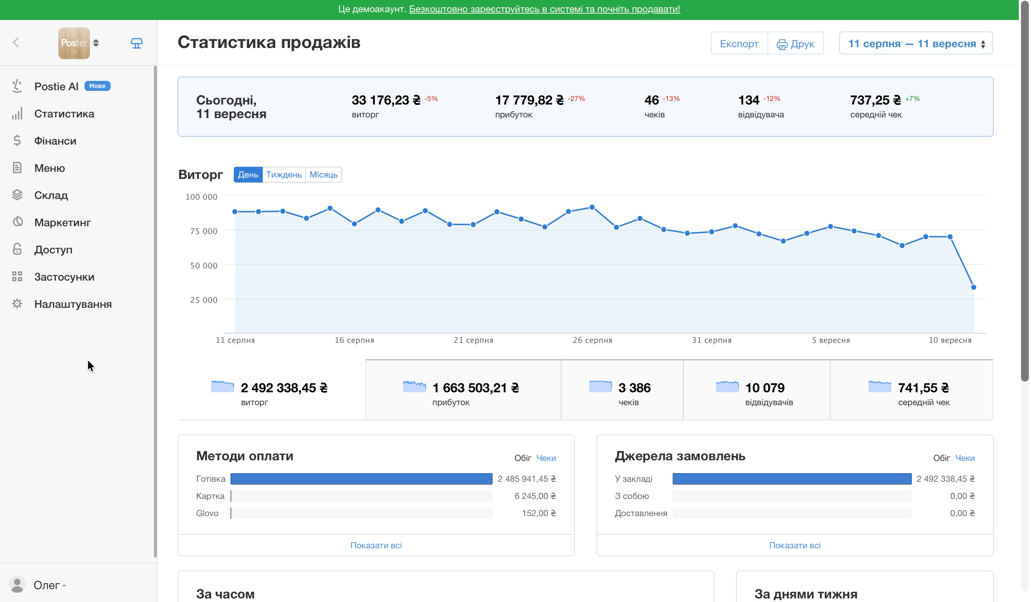Open Фінанси section
Viewport: 1031px width, 602px height.
(55, 141)
